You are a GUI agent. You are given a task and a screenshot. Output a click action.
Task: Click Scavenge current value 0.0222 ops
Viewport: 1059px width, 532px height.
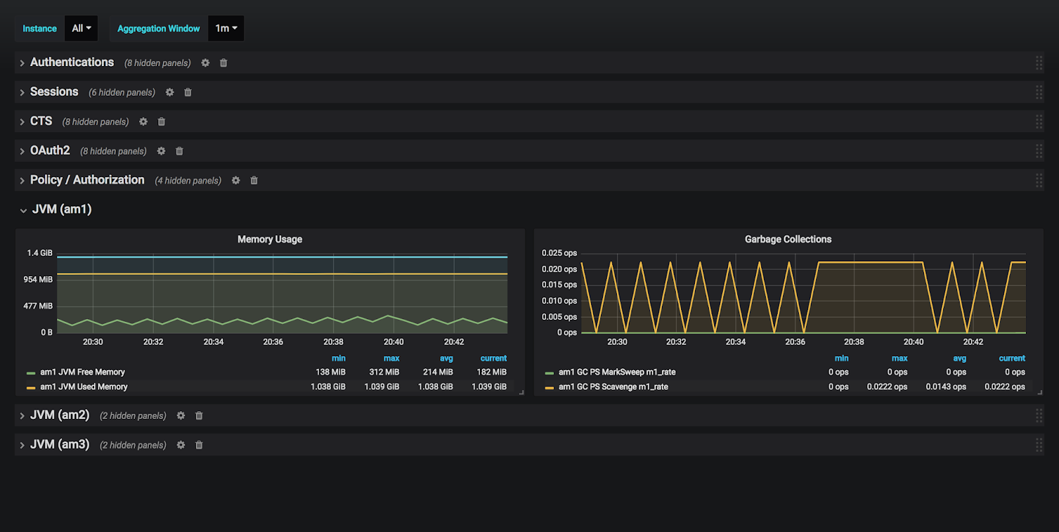pos(1005,387)
